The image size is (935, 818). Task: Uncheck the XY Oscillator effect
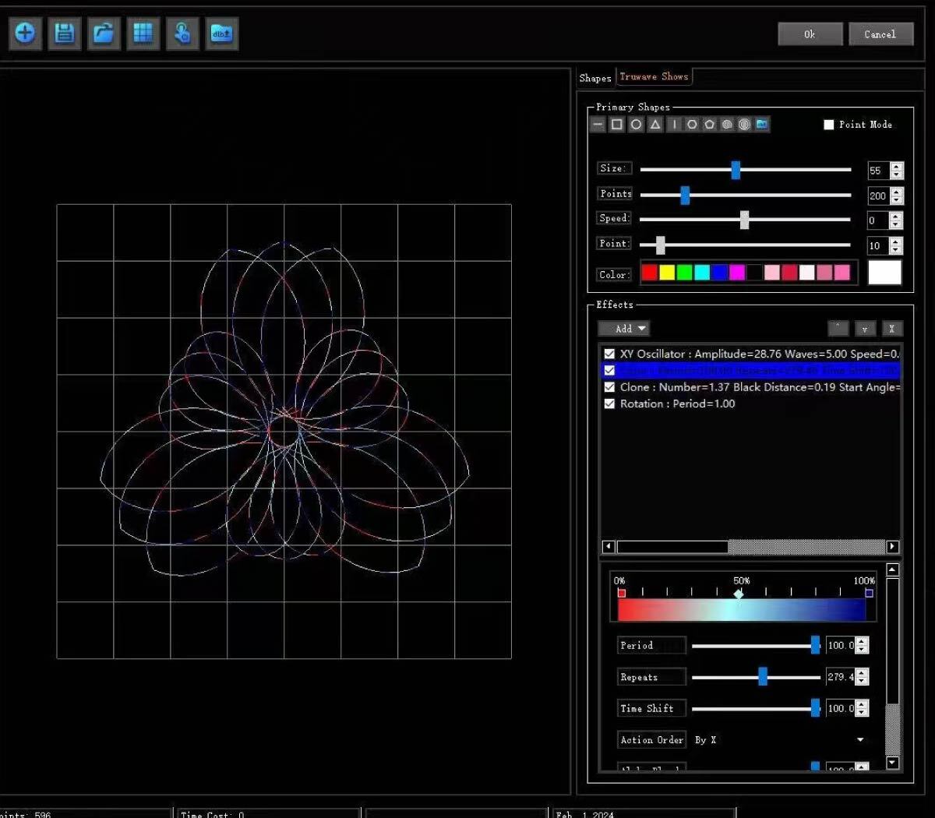(609, 354)
